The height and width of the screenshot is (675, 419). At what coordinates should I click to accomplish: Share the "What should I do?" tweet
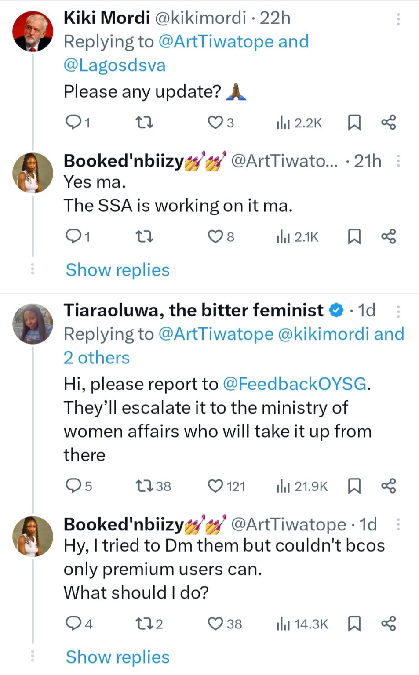click(389, 624)
